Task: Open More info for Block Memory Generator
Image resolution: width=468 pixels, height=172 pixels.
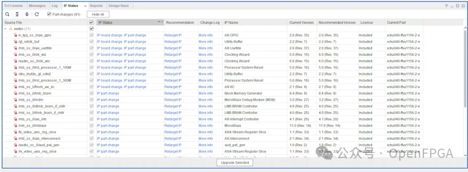Action: click(206, 93)
